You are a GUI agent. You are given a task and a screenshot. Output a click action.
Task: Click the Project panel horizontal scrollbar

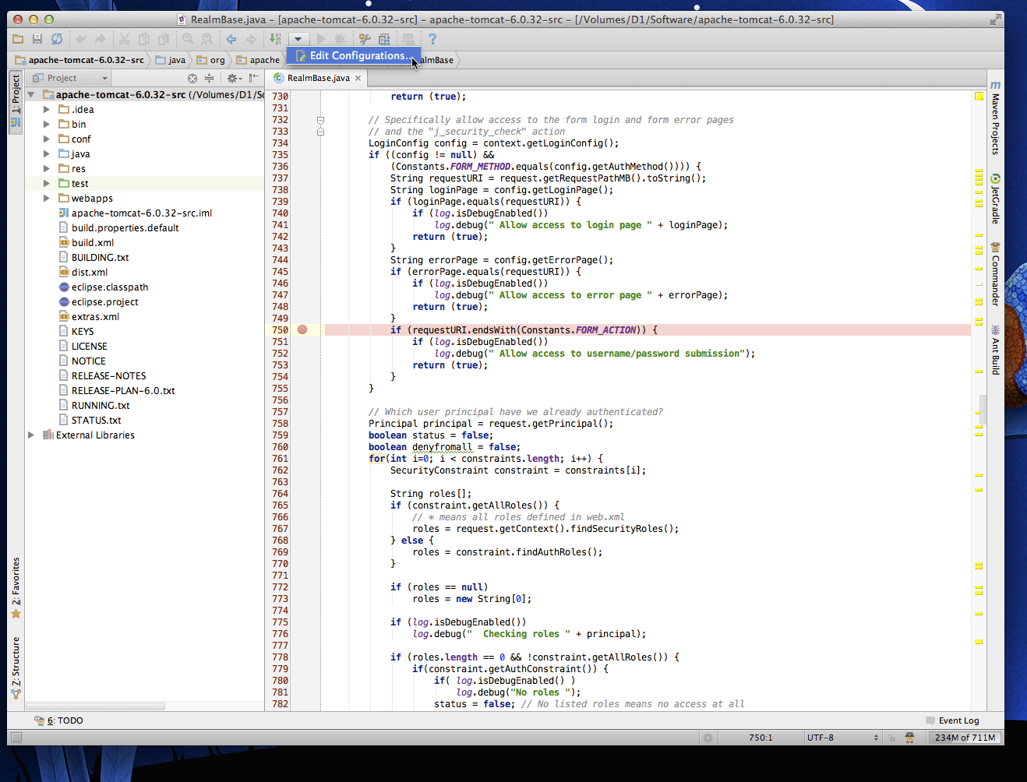coord(96,706)
